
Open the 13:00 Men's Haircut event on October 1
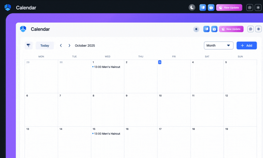(x=106, y=67)
